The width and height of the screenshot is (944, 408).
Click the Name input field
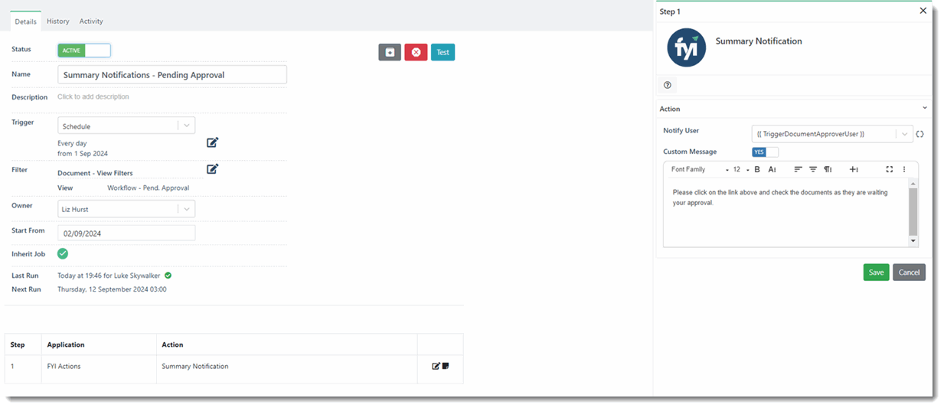coord(172,74)
